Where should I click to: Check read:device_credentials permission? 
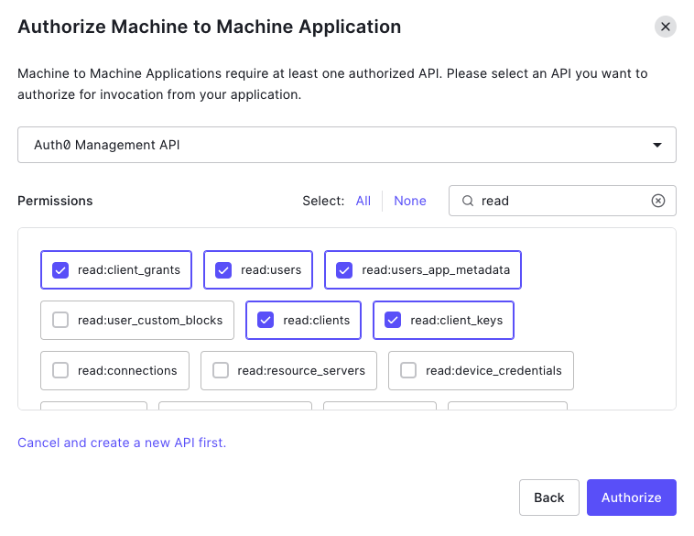(x=408, y=370)
